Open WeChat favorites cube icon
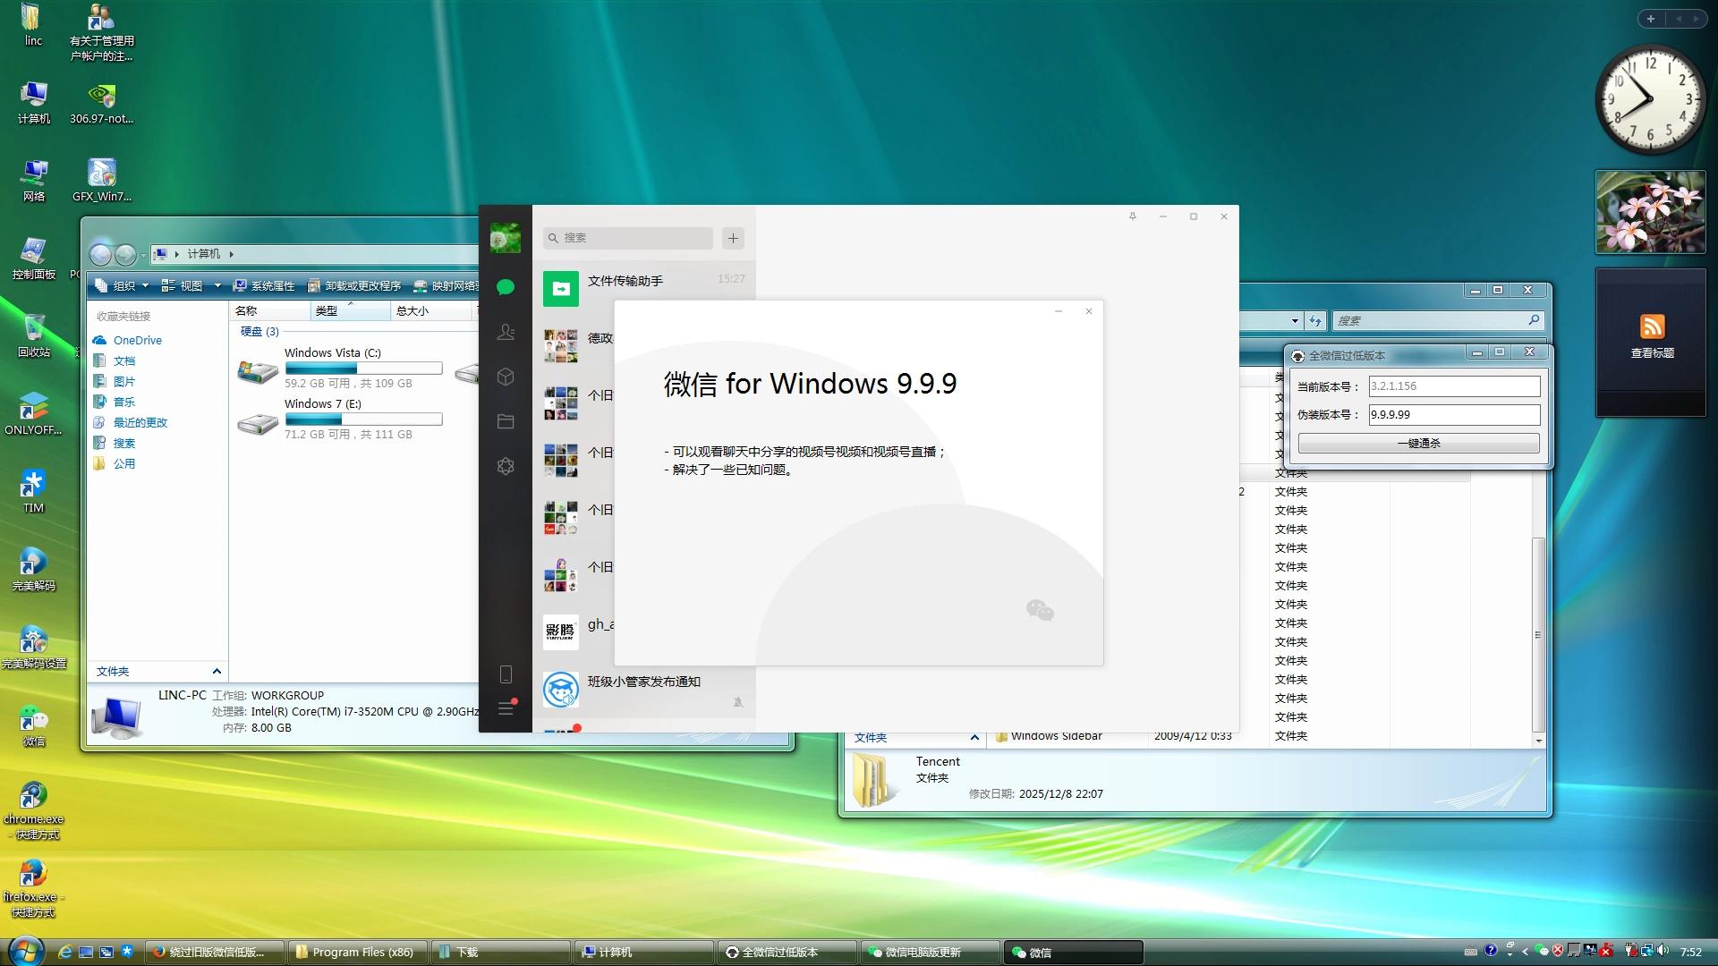The image size is (1718, 966). 505,377
